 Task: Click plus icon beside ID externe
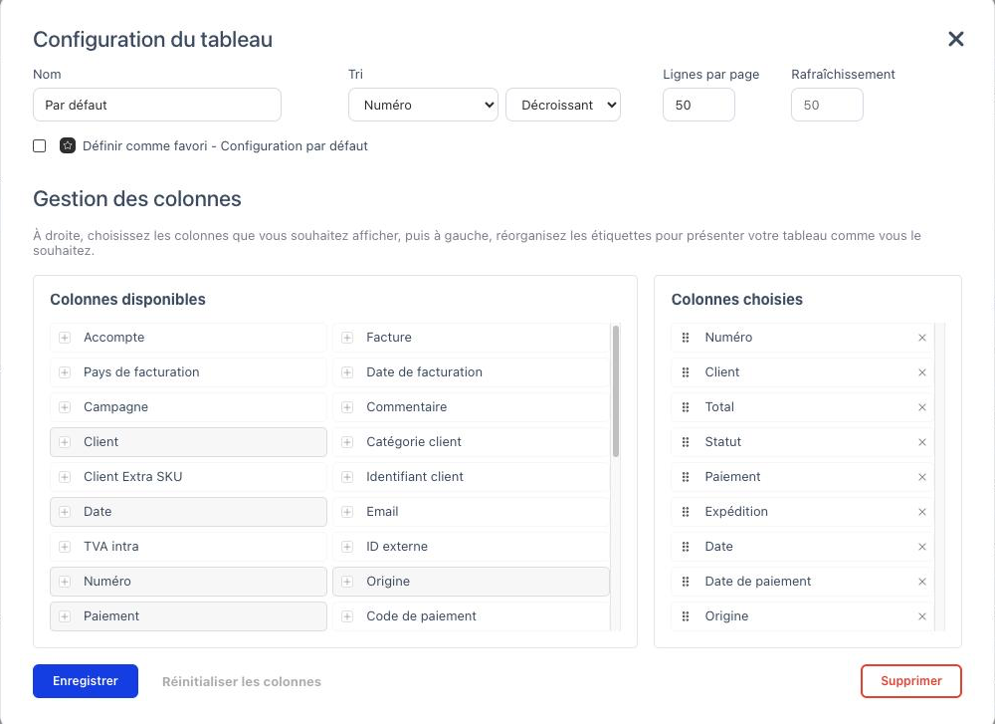pyautogui.click(x=347, y=547)
